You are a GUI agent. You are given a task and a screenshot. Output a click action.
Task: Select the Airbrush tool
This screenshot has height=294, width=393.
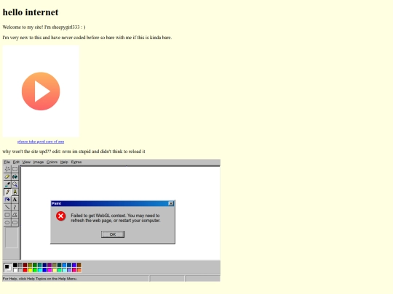7,200
